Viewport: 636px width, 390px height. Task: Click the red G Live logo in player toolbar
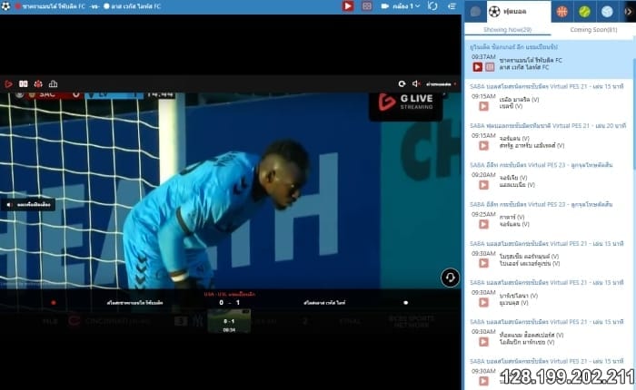pos(8,83)
